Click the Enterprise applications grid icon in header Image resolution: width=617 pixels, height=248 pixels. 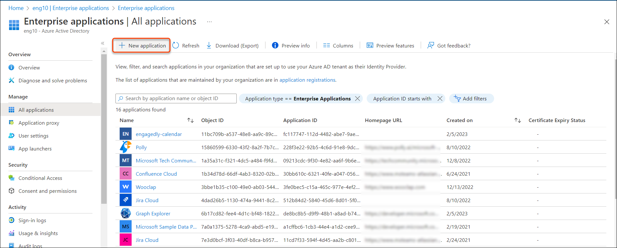[x=14, y=25]
